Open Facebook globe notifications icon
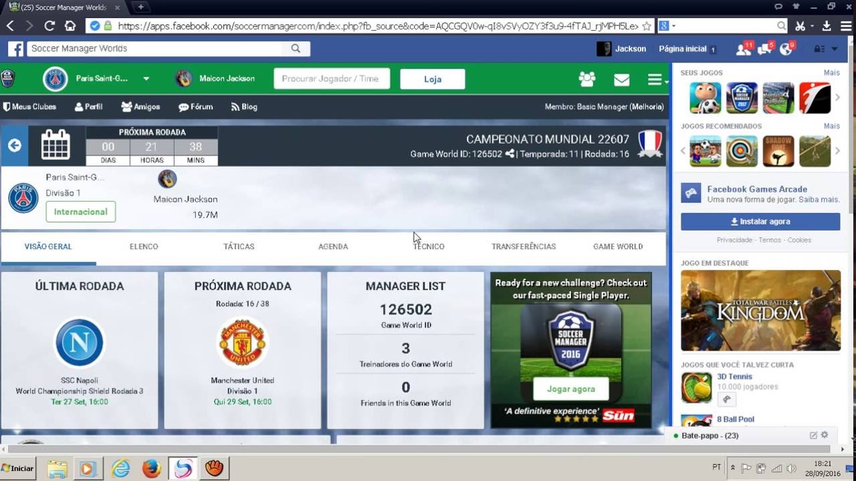 click(x=786, y=49)
